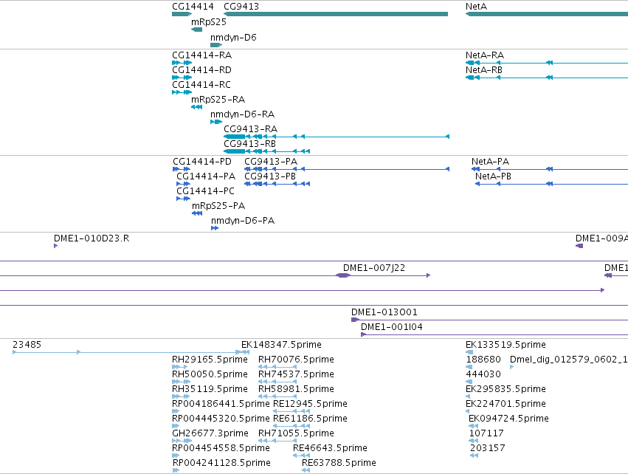This screenshot has height=474, width=628.
Task: Select RH71055.5prime feature
Action: [x=277, y=441]
